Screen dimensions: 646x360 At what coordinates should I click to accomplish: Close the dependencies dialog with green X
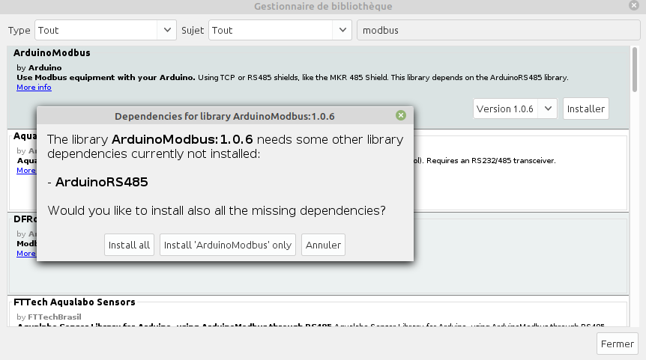[400, 115]
